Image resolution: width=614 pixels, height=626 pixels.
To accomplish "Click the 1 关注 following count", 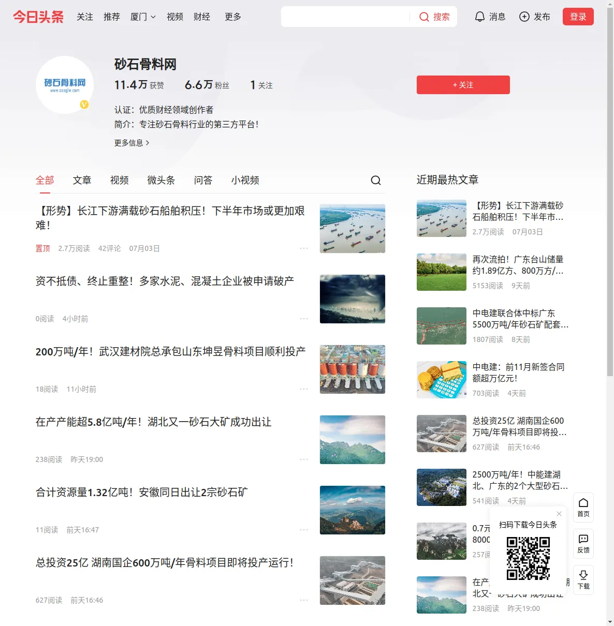I will pos(261,85).
